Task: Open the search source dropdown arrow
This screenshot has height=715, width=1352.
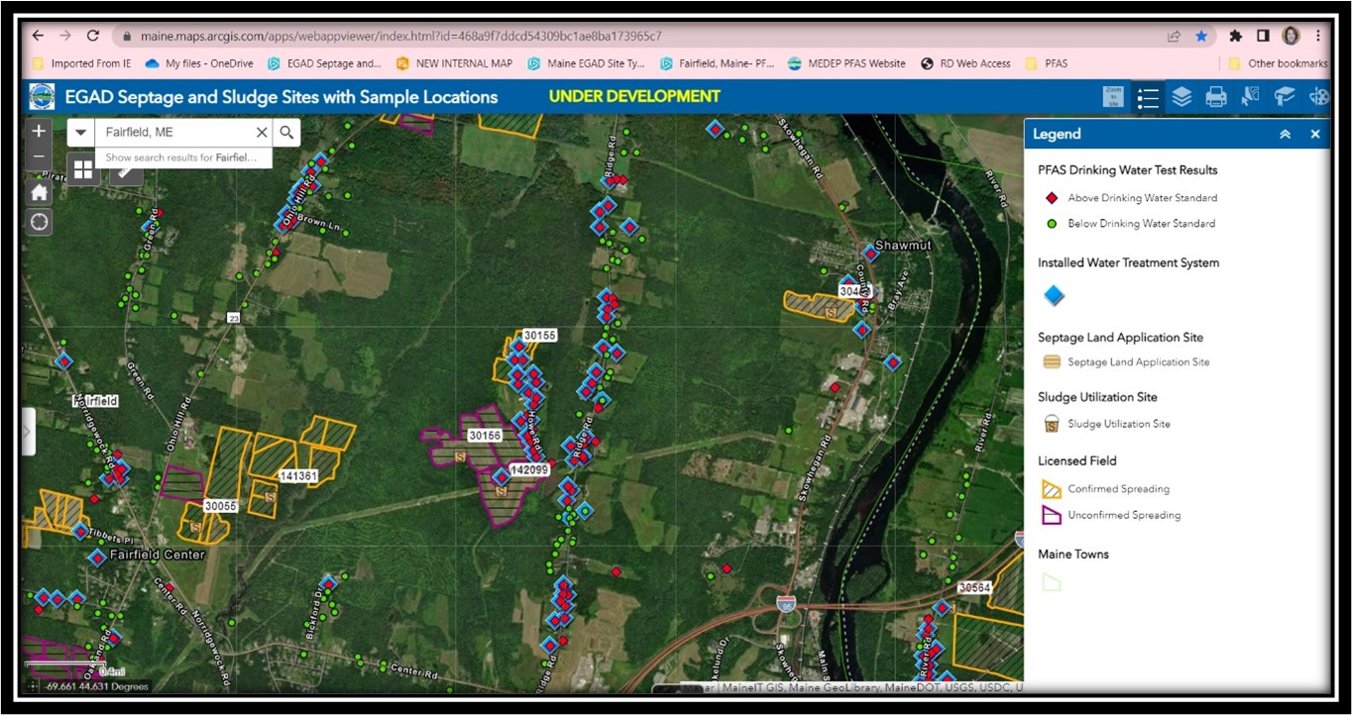Action: (x=81, y=133)
